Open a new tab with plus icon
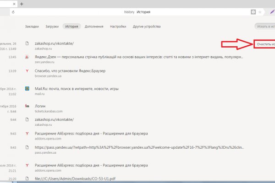Viewport: 275px width, 183px height. (22, 3)
